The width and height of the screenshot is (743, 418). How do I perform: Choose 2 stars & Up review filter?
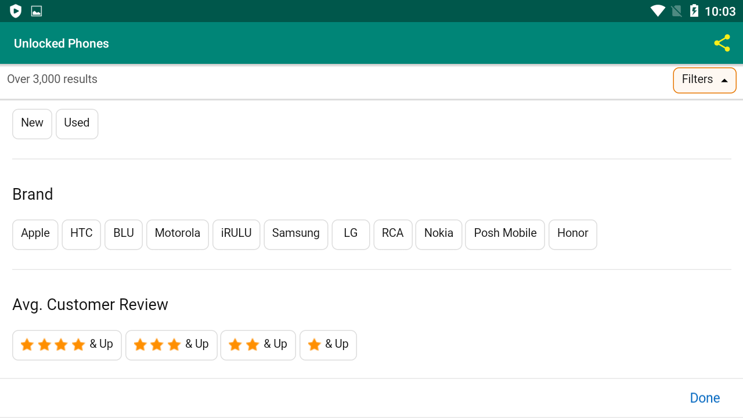[258, 345]
